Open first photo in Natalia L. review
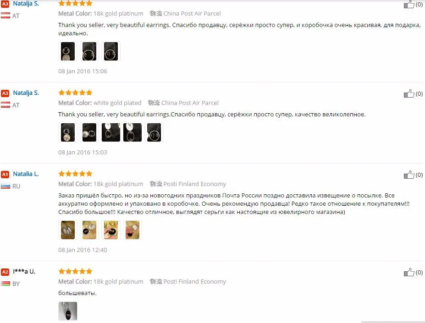 (x=68, y=230)
